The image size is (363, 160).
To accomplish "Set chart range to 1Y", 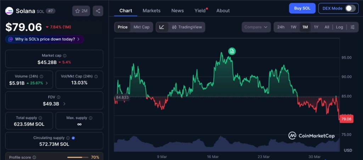I will [x=316, y=27].
